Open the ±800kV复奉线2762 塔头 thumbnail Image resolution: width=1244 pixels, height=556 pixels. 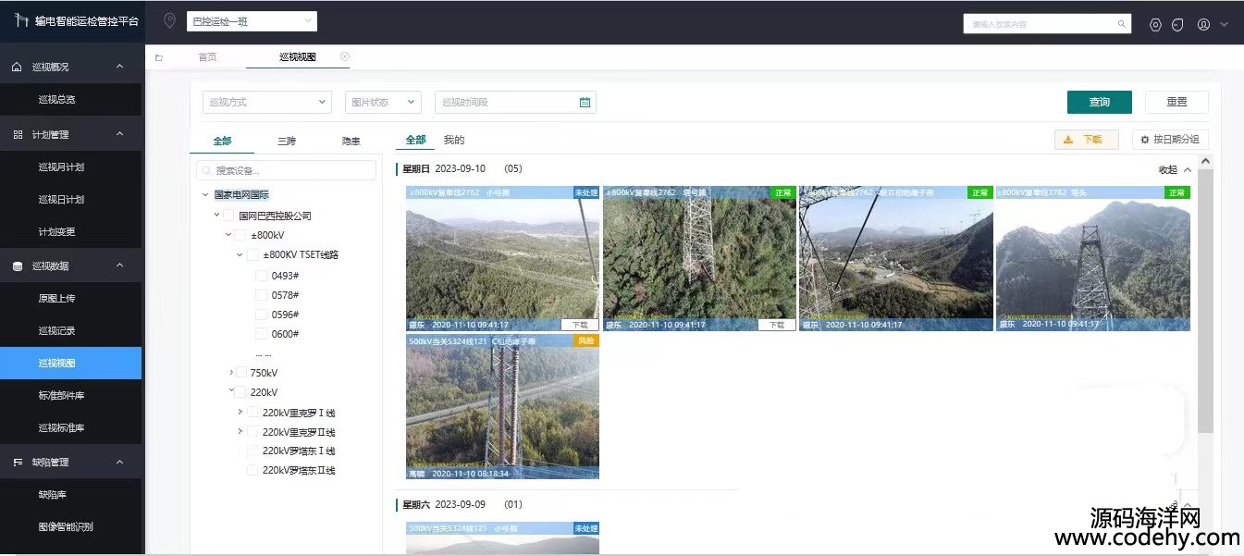(x=1093, y=258)
